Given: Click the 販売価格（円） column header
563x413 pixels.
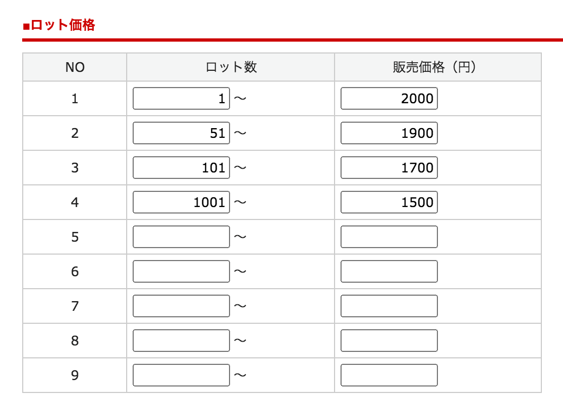Looking at the screenshot, I should [x=437, y=67].
